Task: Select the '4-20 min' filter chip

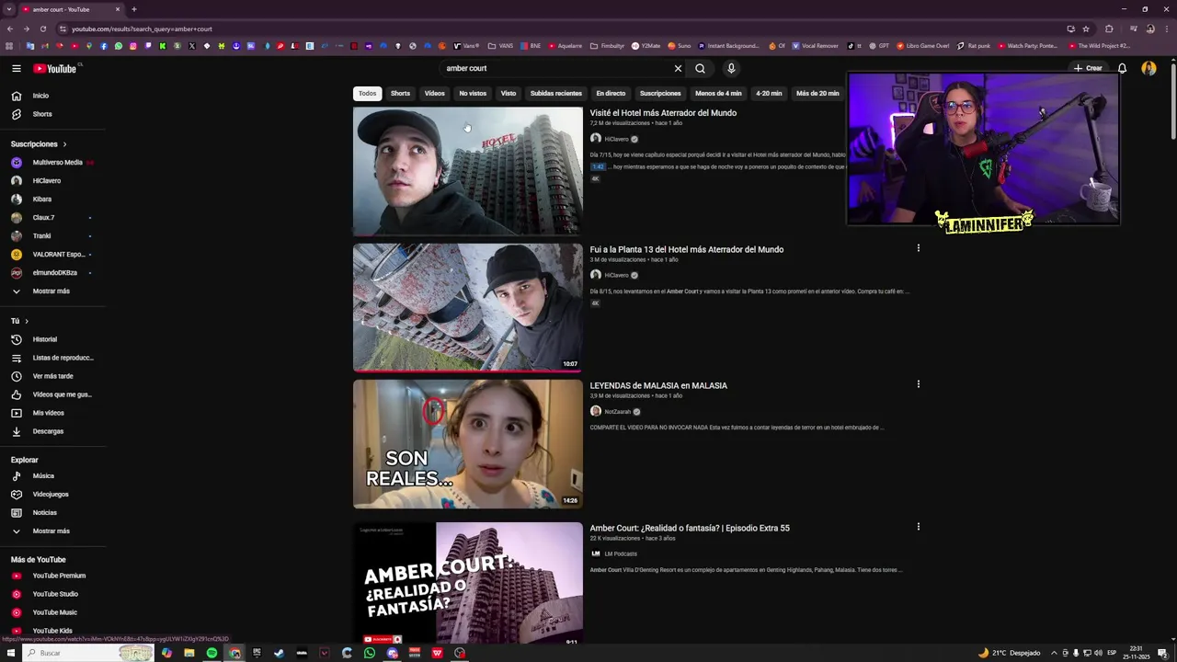Action: click(x=769, y=93)
